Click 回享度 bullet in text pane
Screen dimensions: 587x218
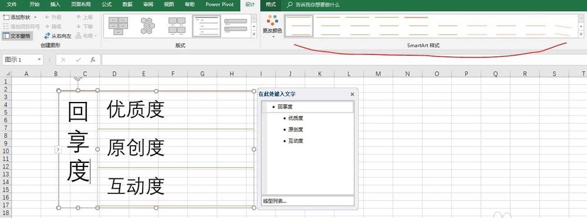point(285,107)
